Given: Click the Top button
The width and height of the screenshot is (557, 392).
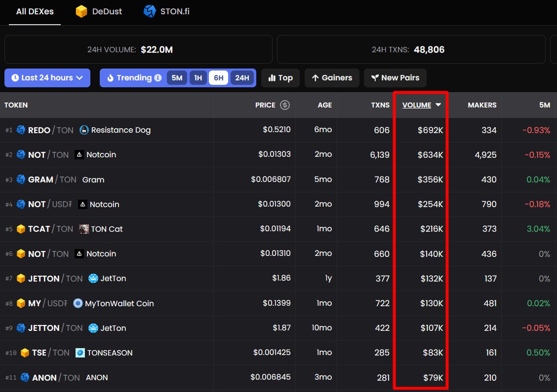Looking at the screenshot, I should click(x=280, y=78).
